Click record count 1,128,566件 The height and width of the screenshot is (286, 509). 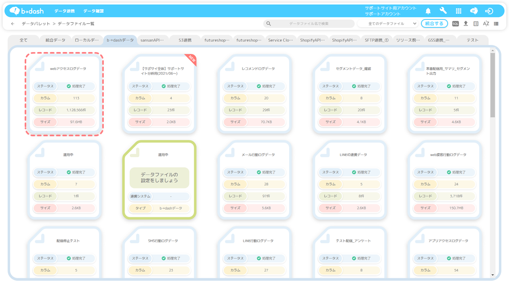point(76,110)
